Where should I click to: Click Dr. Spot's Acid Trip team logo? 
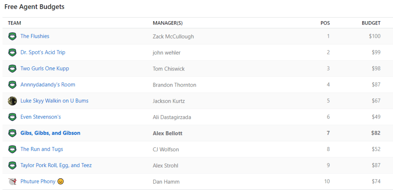[x=12, y=53]
